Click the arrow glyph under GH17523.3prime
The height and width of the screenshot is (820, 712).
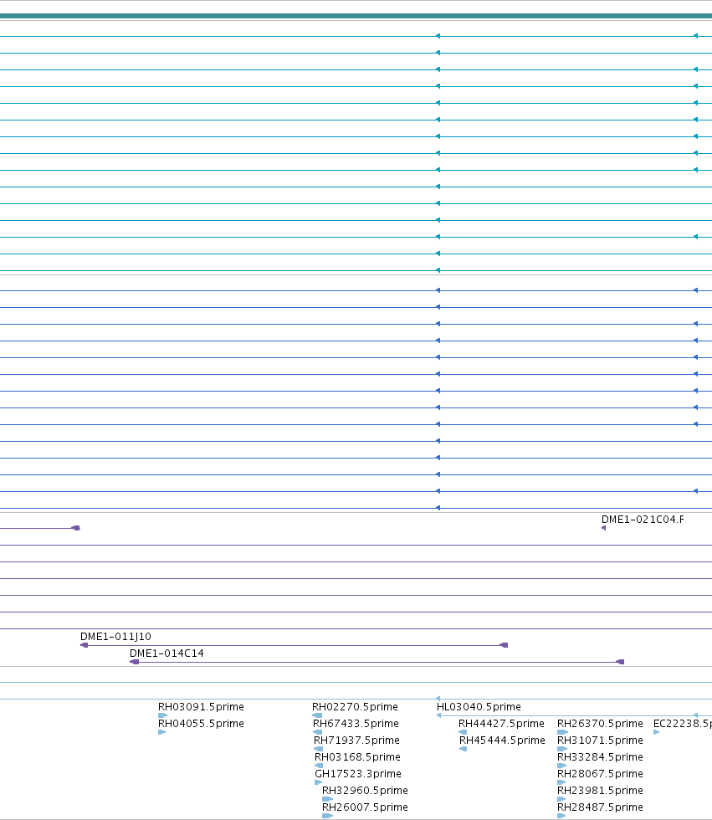pyautogui.click(x=319, y=782)
